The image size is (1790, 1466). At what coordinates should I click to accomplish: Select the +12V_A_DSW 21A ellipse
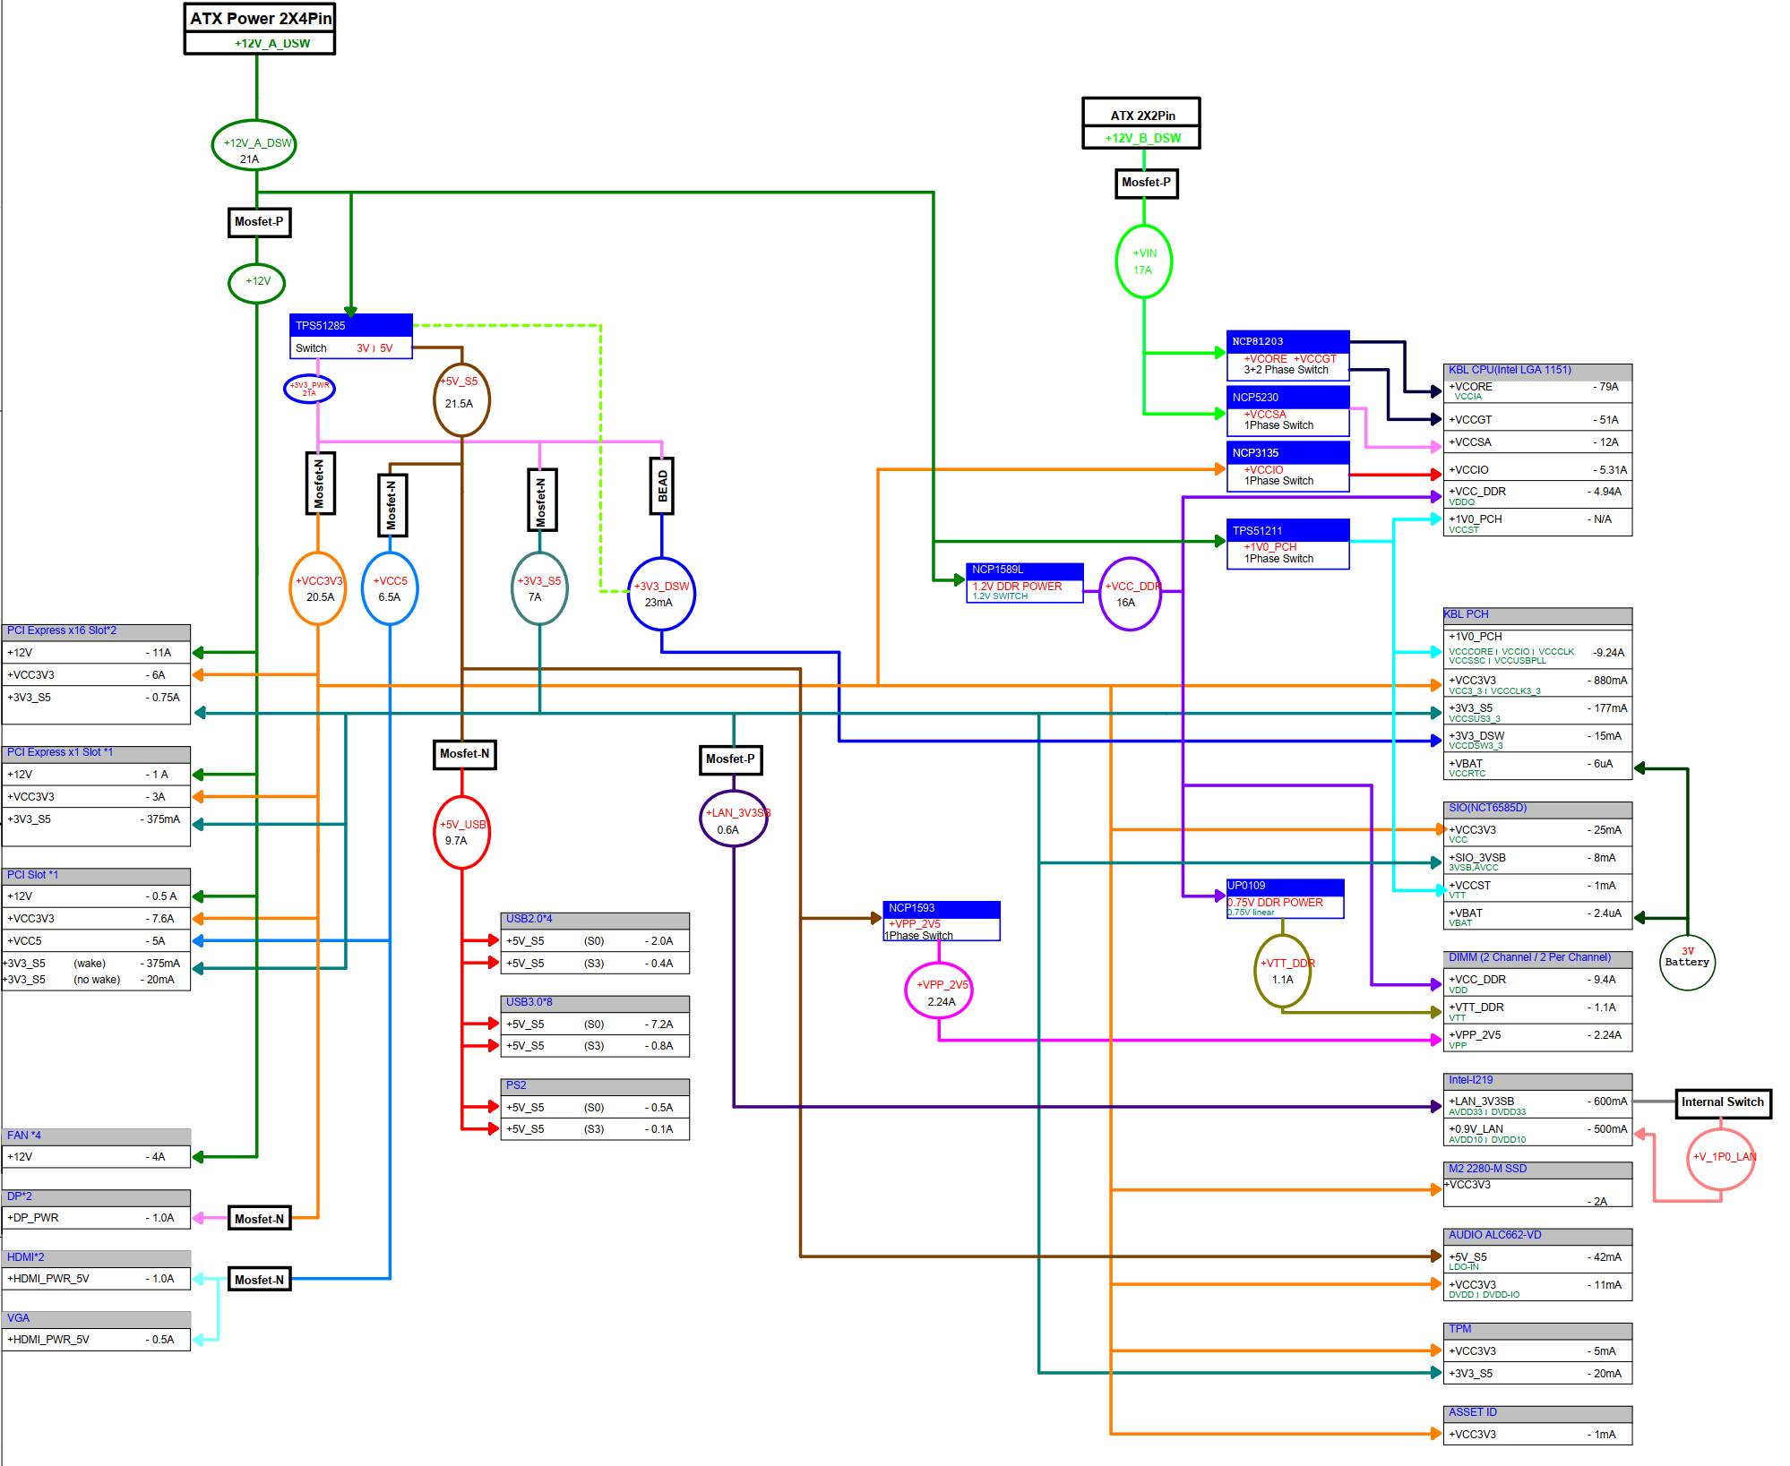pyautogui.click(x=254, y=145)
